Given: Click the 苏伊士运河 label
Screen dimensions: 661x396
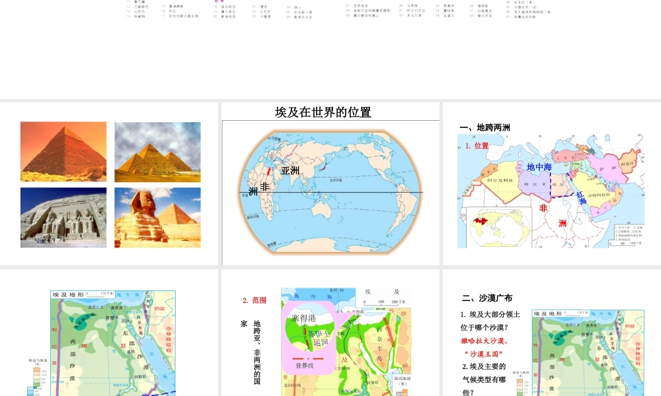Looking at the screenshot, I should click(x=319, y=338).
